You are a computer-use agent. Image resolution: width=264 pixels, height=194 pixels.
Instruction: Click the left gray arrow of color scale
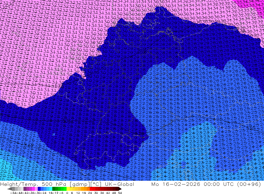pyautogui.click(x=10, y=189)
